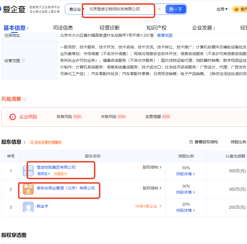View 自身风险 details

(69, 117)
